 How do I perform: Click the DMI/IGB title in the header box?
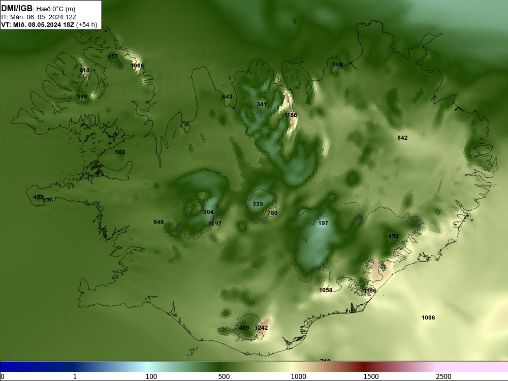tap(17, 9)
